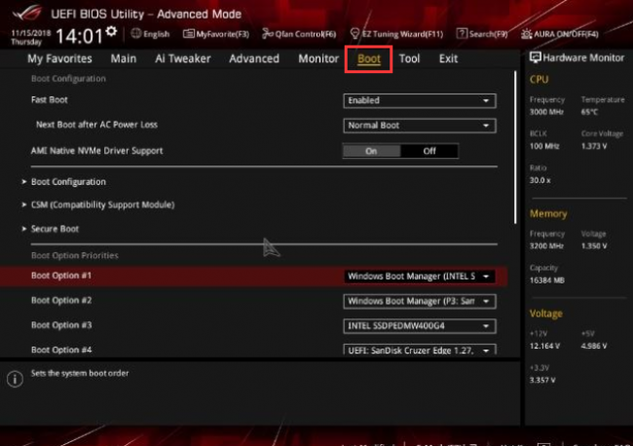Switch to the Monitor tab
633x446 pixels.
(318, 59)
